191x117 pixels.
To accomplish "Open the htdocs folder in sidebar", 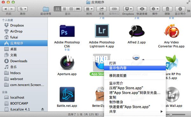I will click(x=24, y=73).
